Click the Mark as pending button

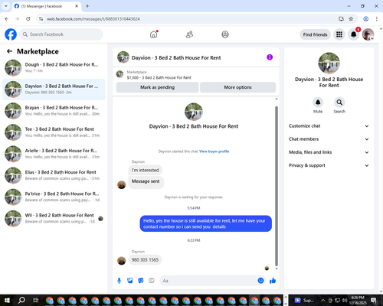[x=157, y=87]
